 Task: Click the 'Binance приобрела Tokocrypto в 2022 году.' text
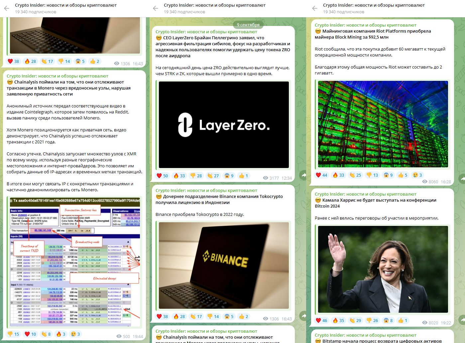tap(200, 215)
